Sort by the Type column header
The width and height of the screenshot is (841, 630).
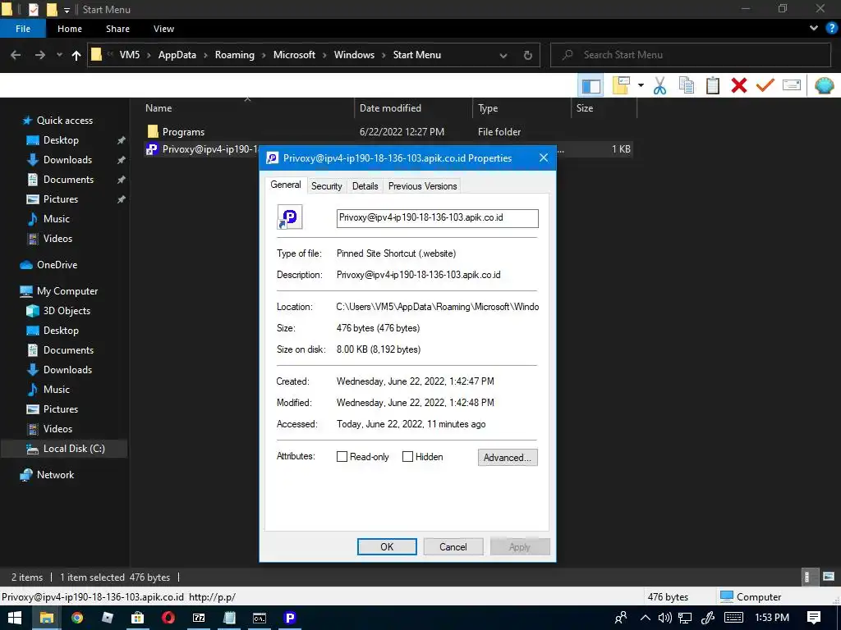pos(522,108)
